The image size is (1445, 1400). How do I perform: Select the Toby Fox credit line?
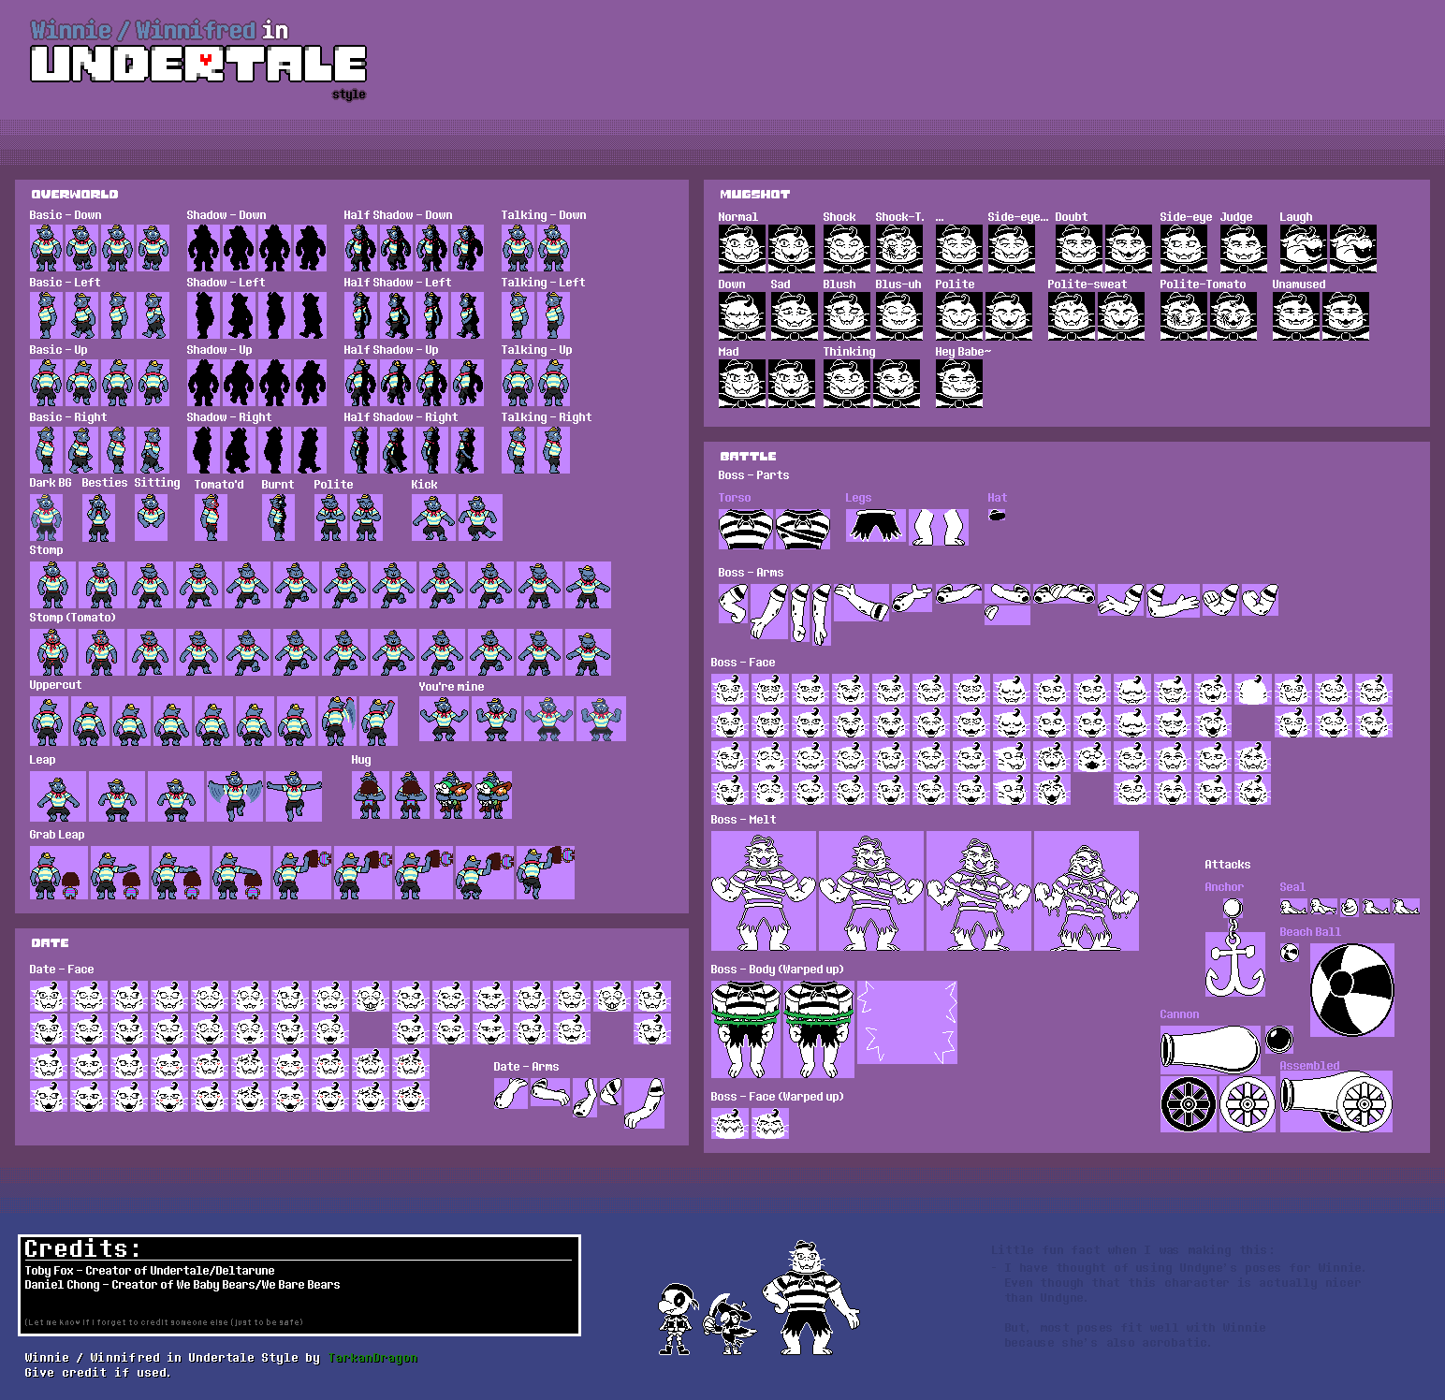150,1271
